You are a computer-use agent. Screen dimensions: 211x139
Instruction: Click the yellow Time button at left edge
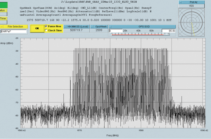click(3, 18)
